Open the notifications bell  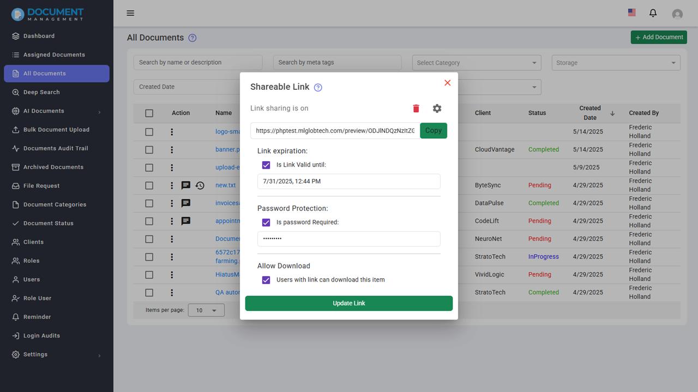(653, 13)
